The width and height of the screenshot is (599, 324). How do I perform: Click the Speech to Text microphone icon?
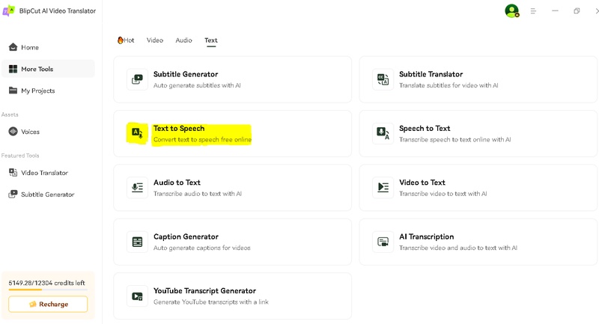[x=383, y=133]
